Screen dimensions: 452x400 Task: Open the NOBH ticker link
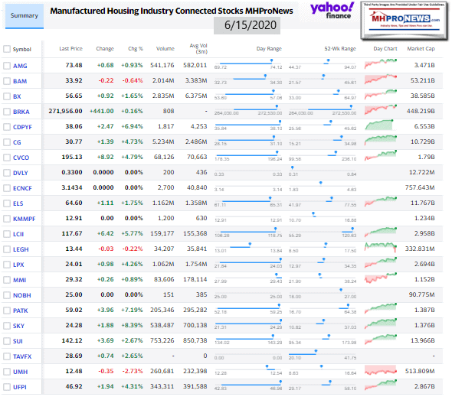22,295
